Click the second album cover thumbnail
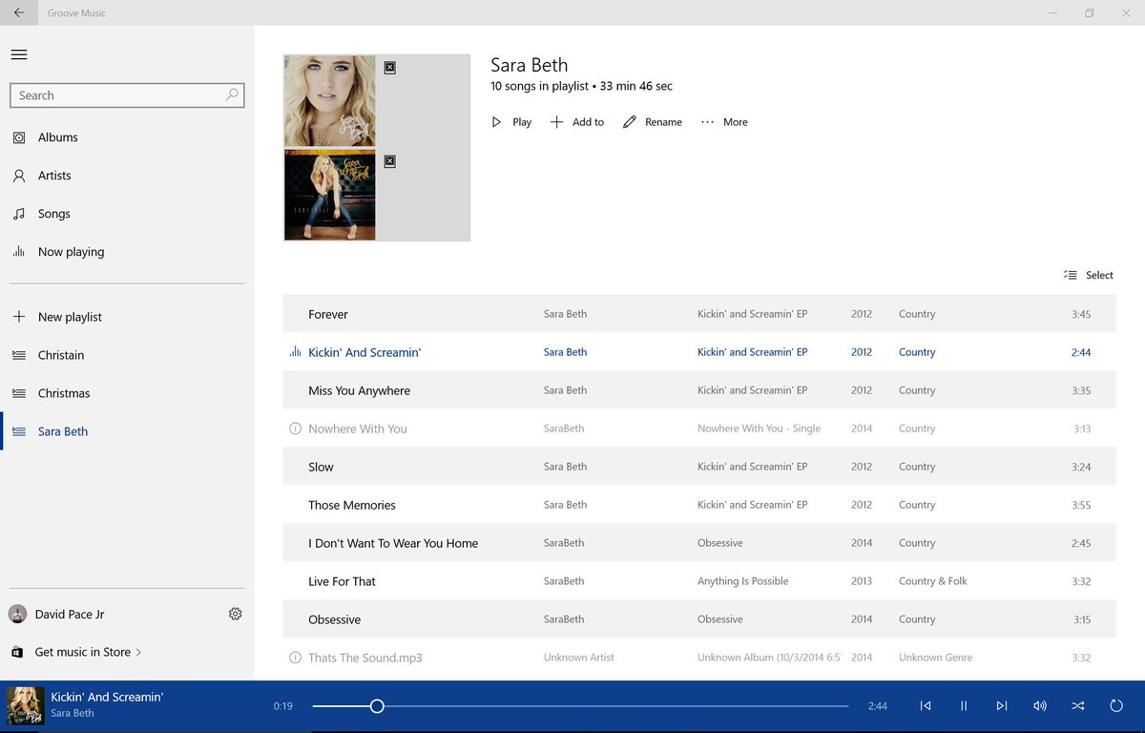This screenshot has width=1145, height=733. pos(330,195)
